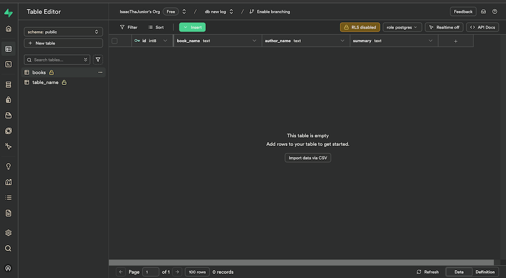Click the filter icon beside table search

pos(98,59)
